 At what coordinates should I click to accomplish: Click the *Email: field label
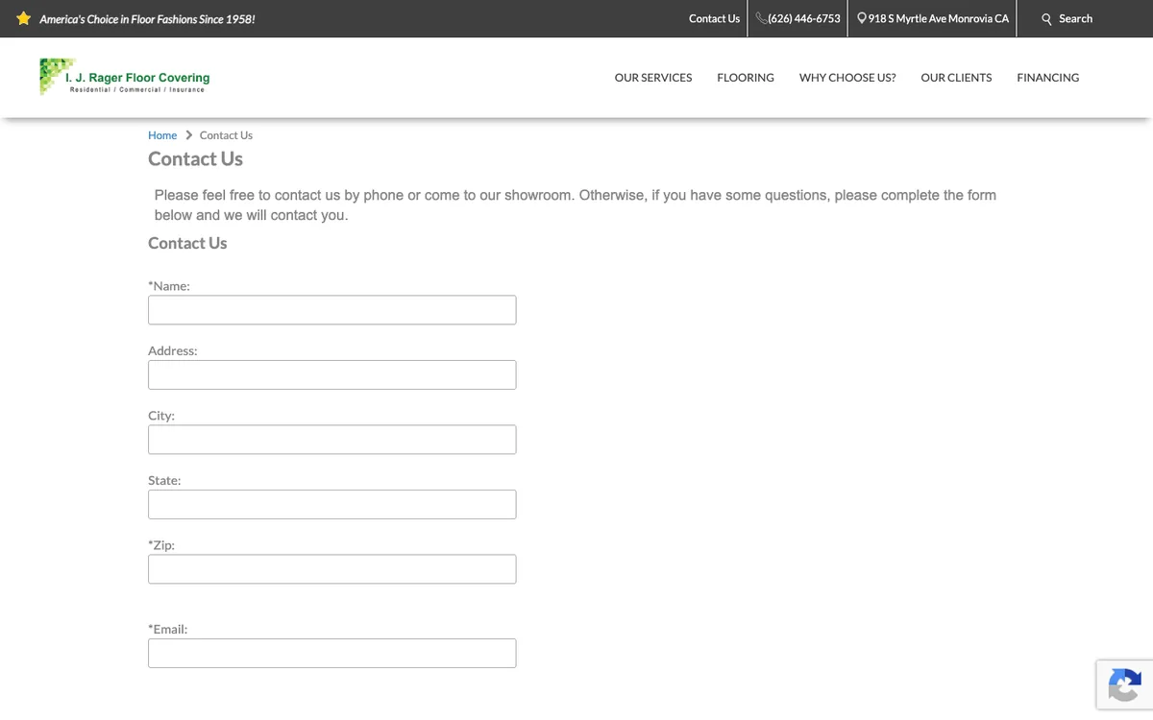(168, 630)
